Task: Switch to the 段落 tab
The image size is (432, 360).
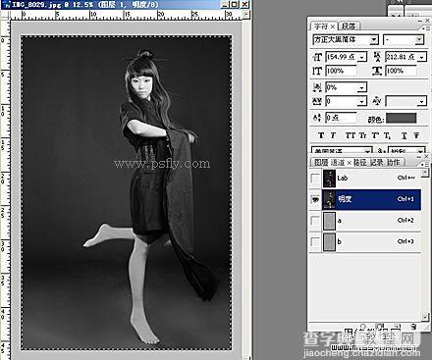Action: click(x=349, y=26)
